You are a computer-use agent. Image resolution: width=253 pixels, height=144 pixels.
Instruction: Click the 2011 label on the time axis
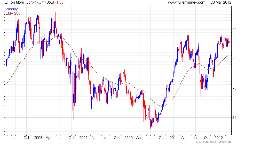173,138
